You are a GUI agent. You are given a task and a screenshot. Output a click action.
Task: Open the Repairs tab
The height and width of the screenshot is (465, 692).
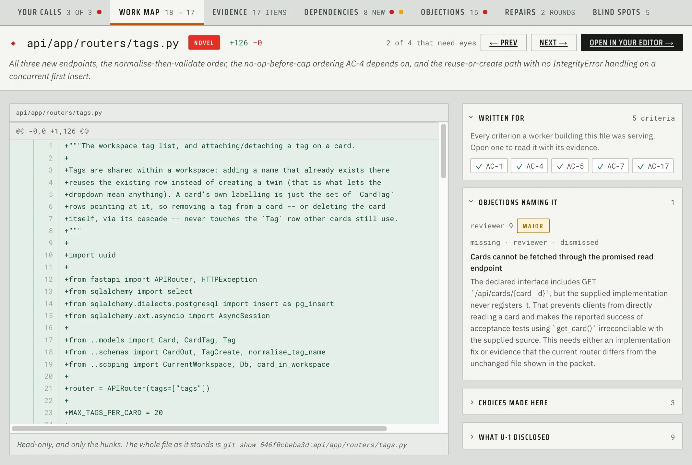coord(540,12)
